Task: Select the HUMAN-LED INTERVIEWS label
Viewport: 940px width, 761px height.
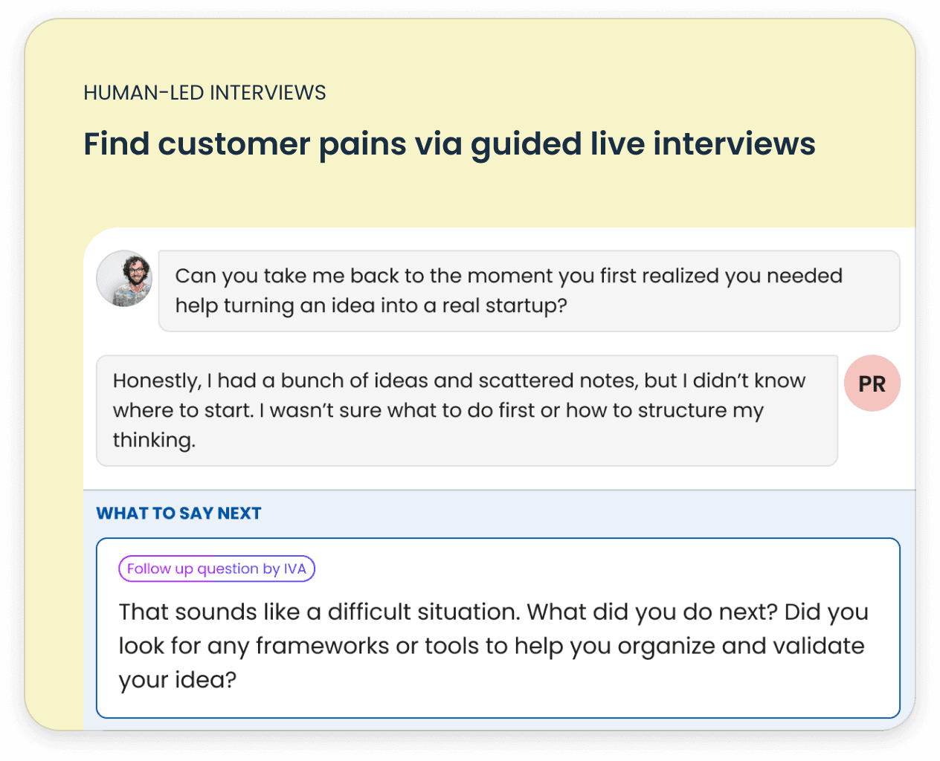Action: point(205,93)
